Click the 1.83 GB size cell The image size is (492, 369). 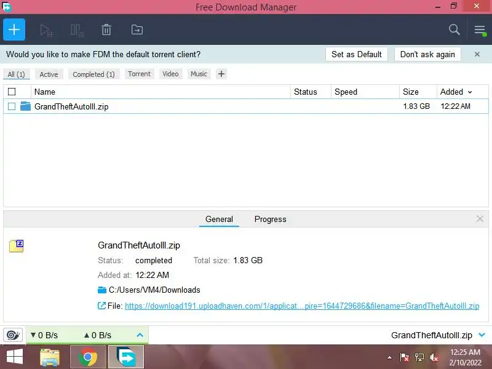pos(416,106)
